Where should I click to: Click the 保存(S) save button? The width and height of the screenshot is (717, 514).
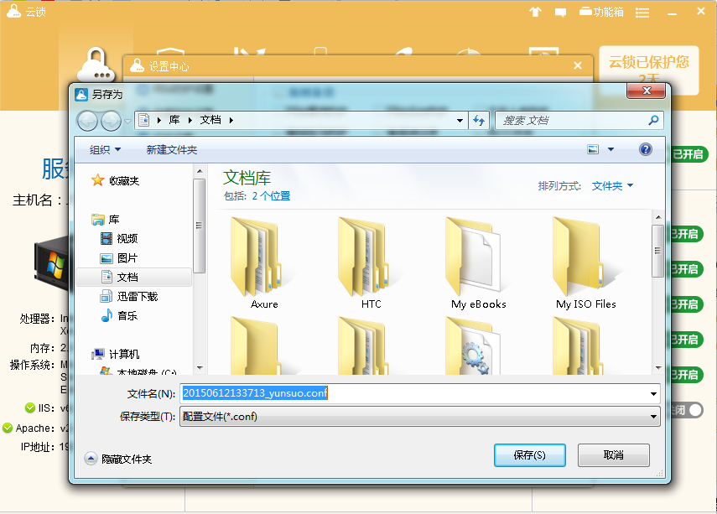(529, 454)
